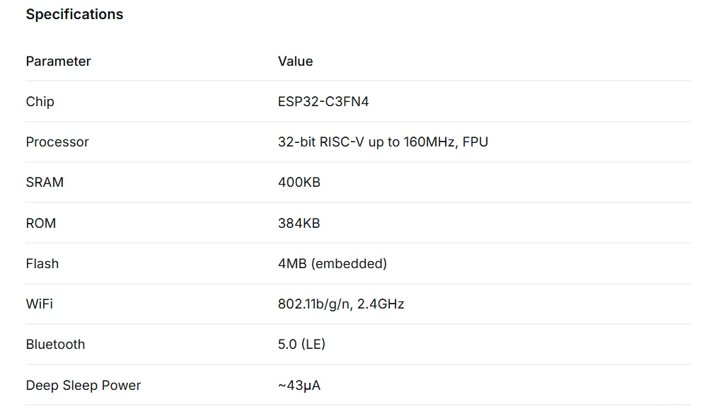
Task: Click the 802.11b/g/n, 2.4GHz value
Action: pos(341,304)
